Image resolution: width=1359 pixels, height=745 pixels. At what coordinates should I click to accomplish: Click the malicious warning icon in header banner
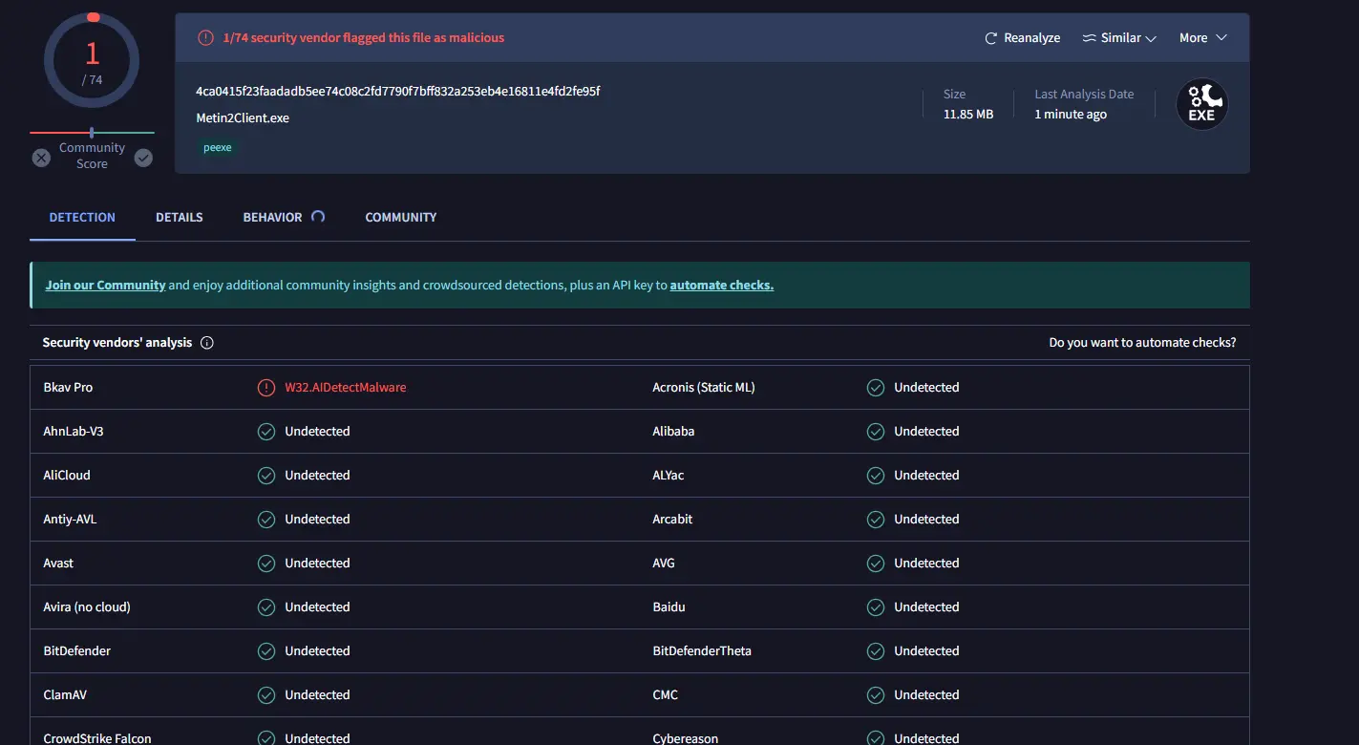point(205,38)
